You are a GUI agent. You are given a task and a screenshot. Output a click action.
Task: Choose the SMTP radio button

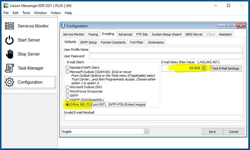[67, 96]
